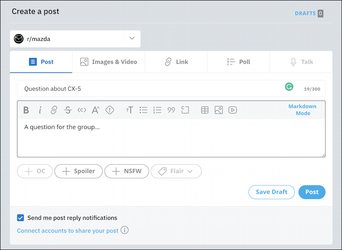
Task: Click the Grammarly icon in the title field
Action: [289, 87]
